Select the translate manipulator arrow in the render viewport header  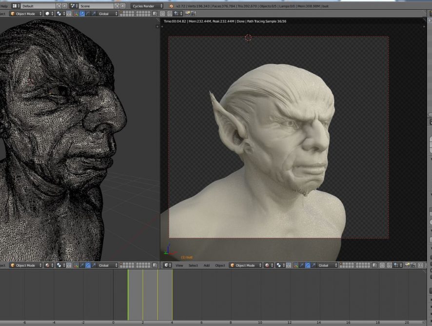tap(301, 265)
